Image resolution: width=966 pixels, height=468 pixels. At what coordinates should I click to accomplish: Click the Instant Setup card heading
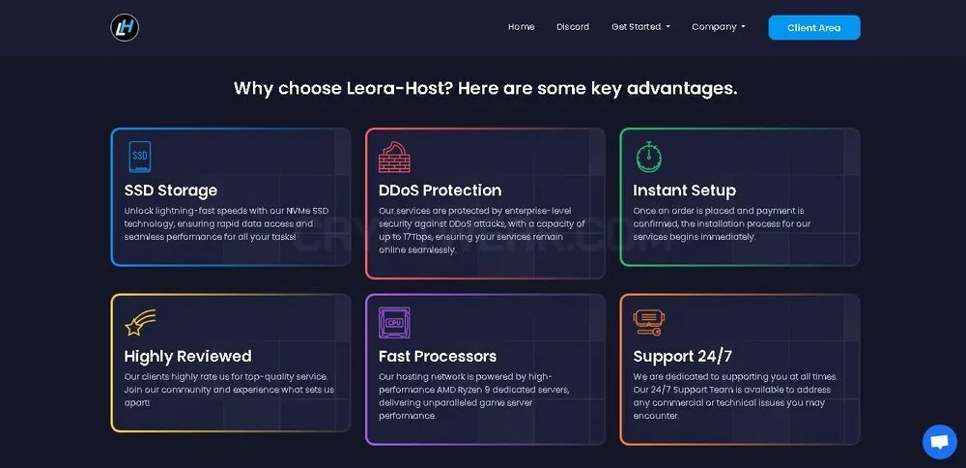pyautogui.click(x=685, y=190)
